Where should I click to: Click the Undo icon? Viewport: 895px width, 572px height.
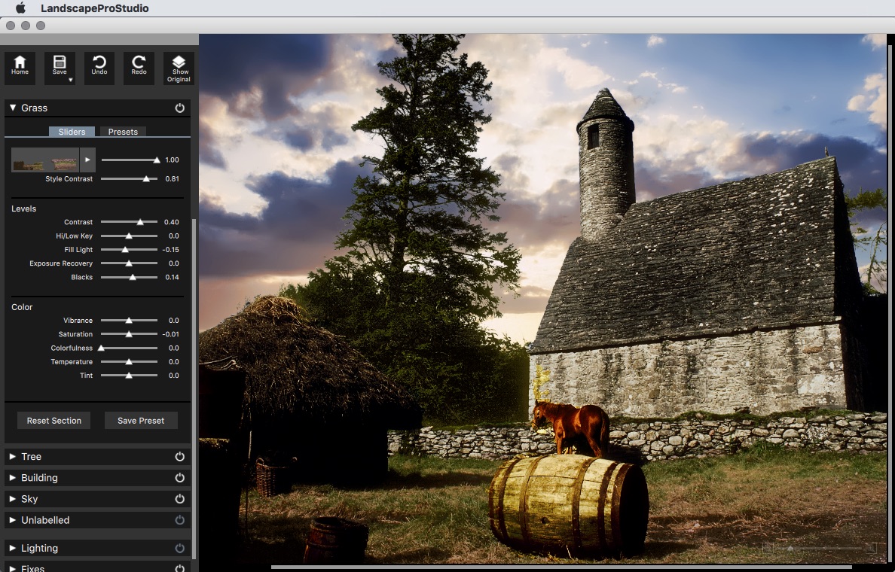point(99,67)
